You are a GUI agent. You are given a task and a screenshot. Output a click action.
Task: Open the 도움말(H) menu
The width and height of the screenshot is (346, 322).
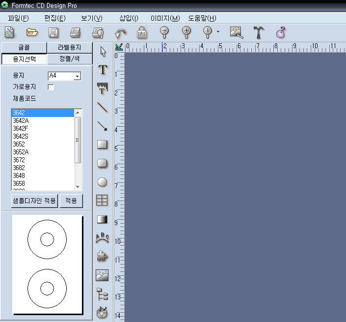[202, 18]
